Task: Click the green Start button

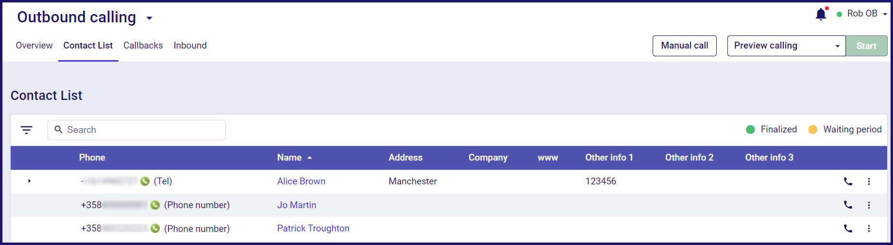Action: [x=866, y=46]
